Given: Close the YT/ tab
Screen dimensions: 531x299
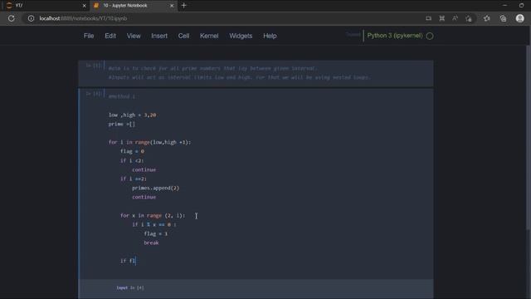Looking at the screenshot, I should (x=85, y=6).
